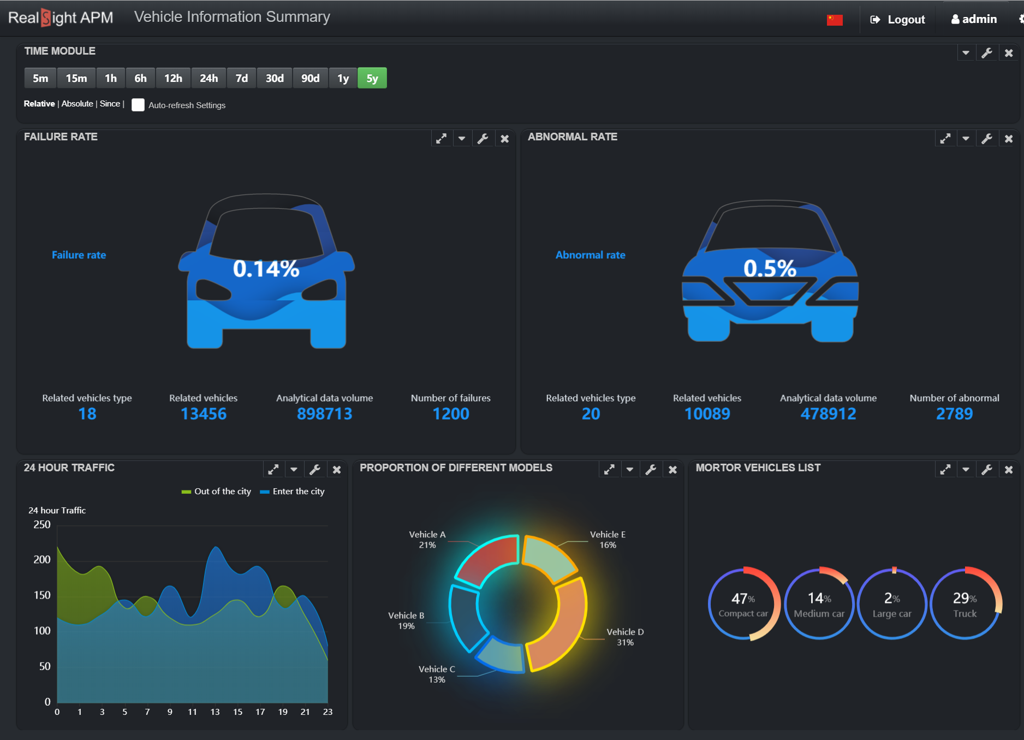Close Proportion of Different Models panel
The width and height of the screenshot is (1024, 740).
click(673, 469)
